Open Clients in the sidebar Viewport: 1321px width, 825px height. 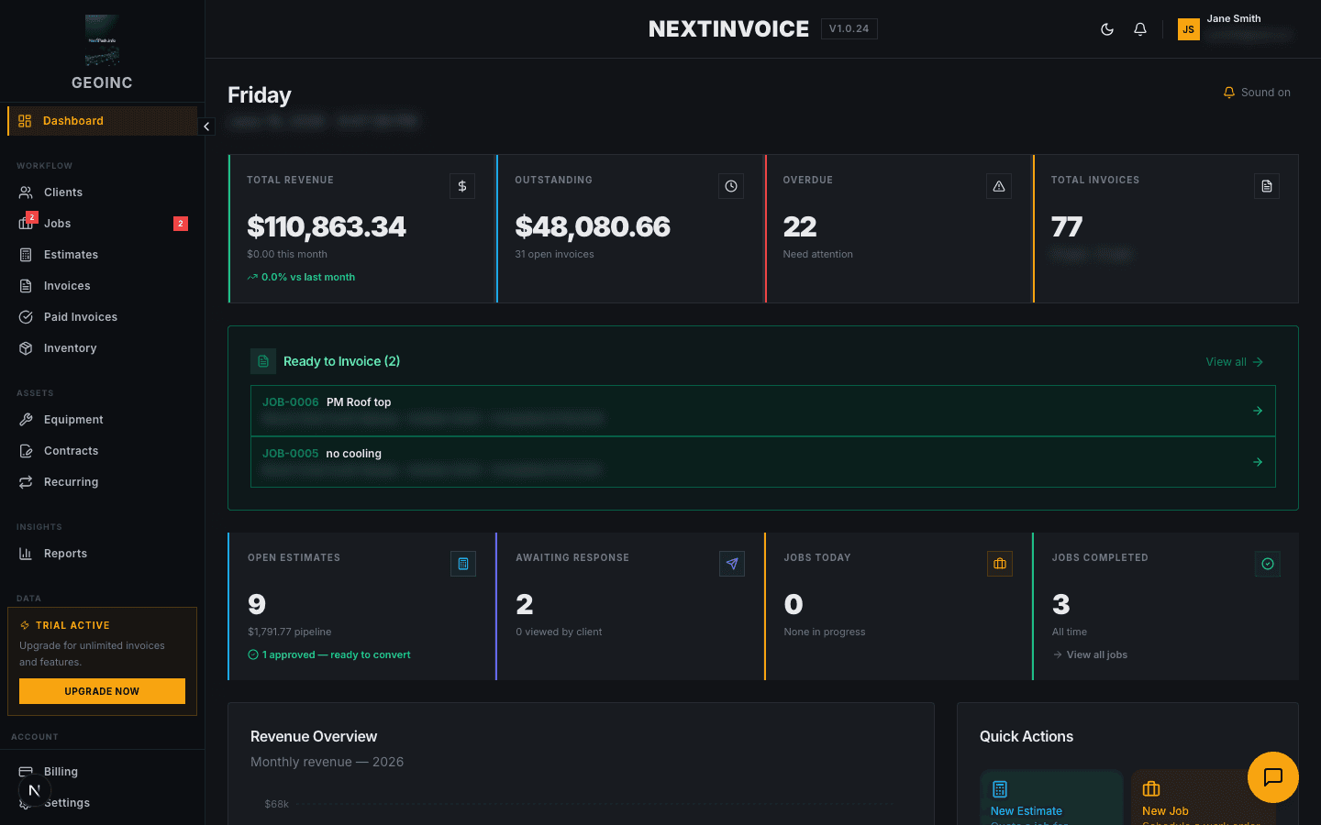[102, 192]
